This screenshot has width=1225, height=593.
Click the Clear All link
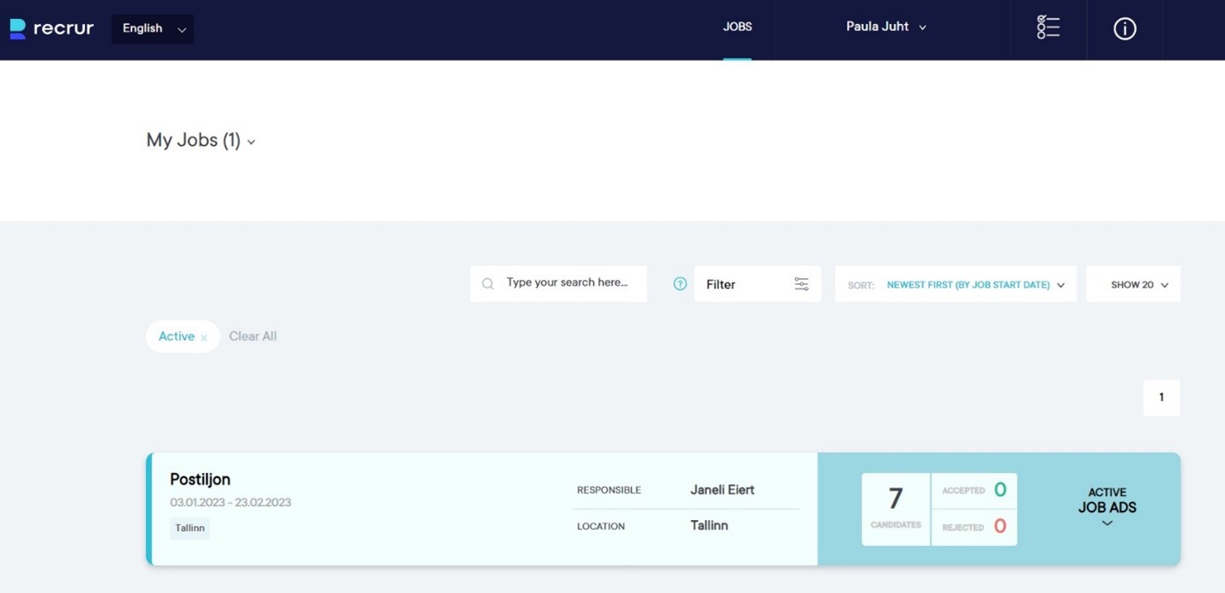(252, 336)
